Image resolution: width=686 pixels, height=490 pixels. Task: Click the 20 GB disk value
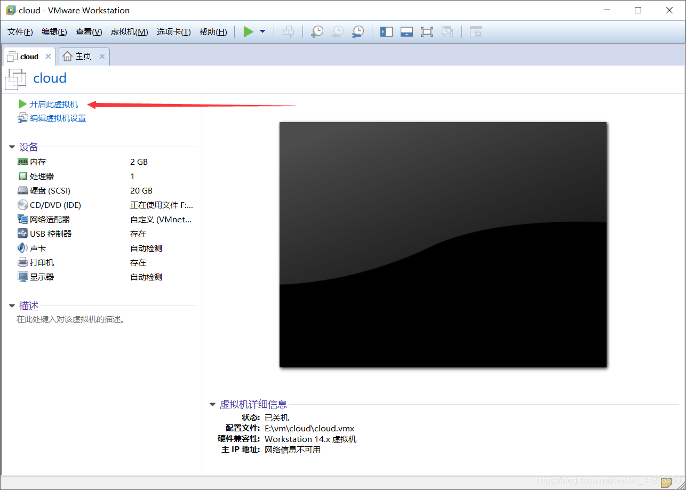coord(141,190)
